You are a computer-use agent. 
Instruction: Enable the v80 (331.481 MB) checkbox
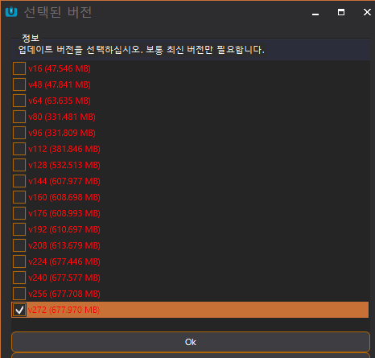tap(19, 117)
